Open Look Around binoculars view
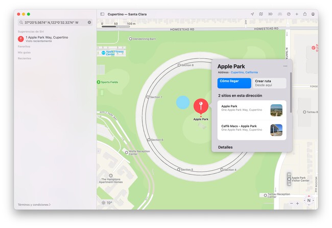332x228 pixels. [279, 14]
